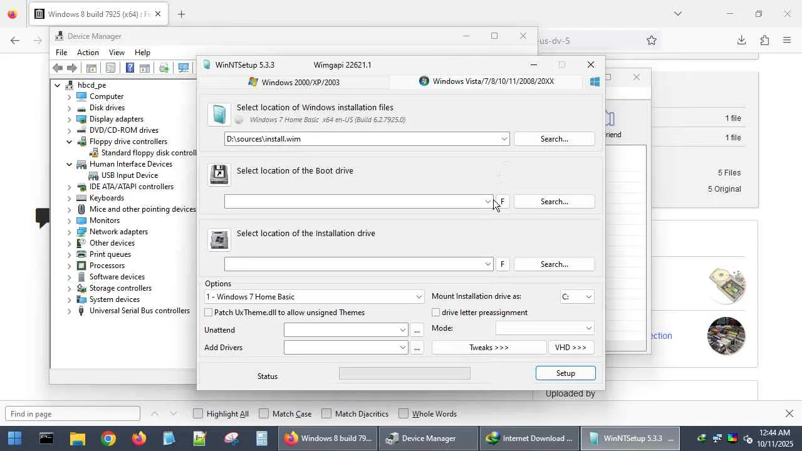Click the floppy Boot drive icon in WinNTSetup
Screen dimensions: 802x451
tap(219, 175)
